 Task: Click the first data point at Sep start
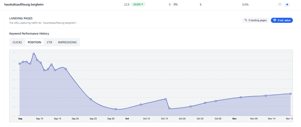click(19, 64)
